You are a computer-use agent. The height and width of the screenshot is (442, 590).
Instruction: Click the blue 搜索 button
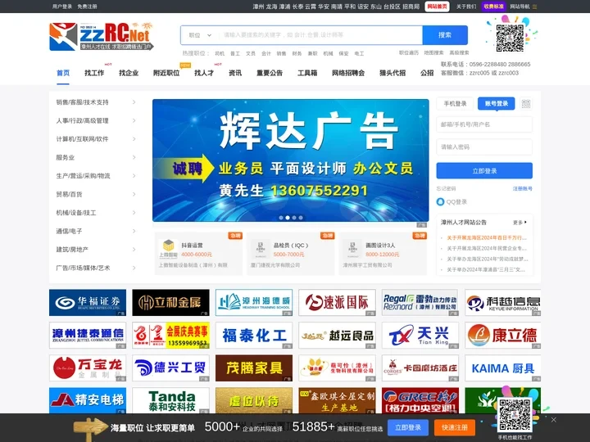pyautogui.click(x=445, y=35)
